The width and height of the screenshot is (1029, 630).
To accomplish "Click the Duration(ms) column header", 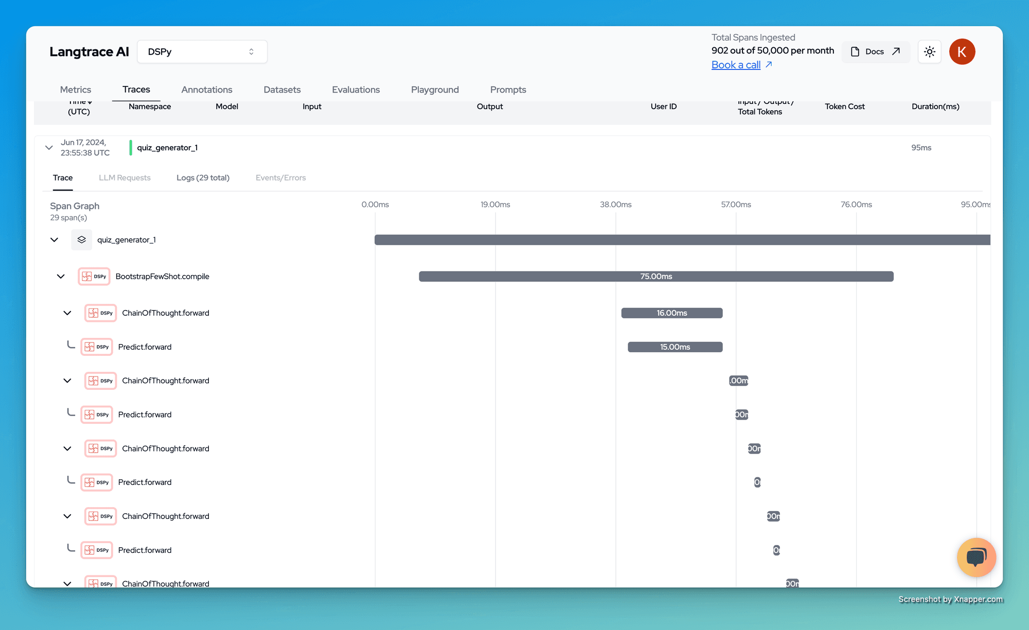I will (935, 106).
